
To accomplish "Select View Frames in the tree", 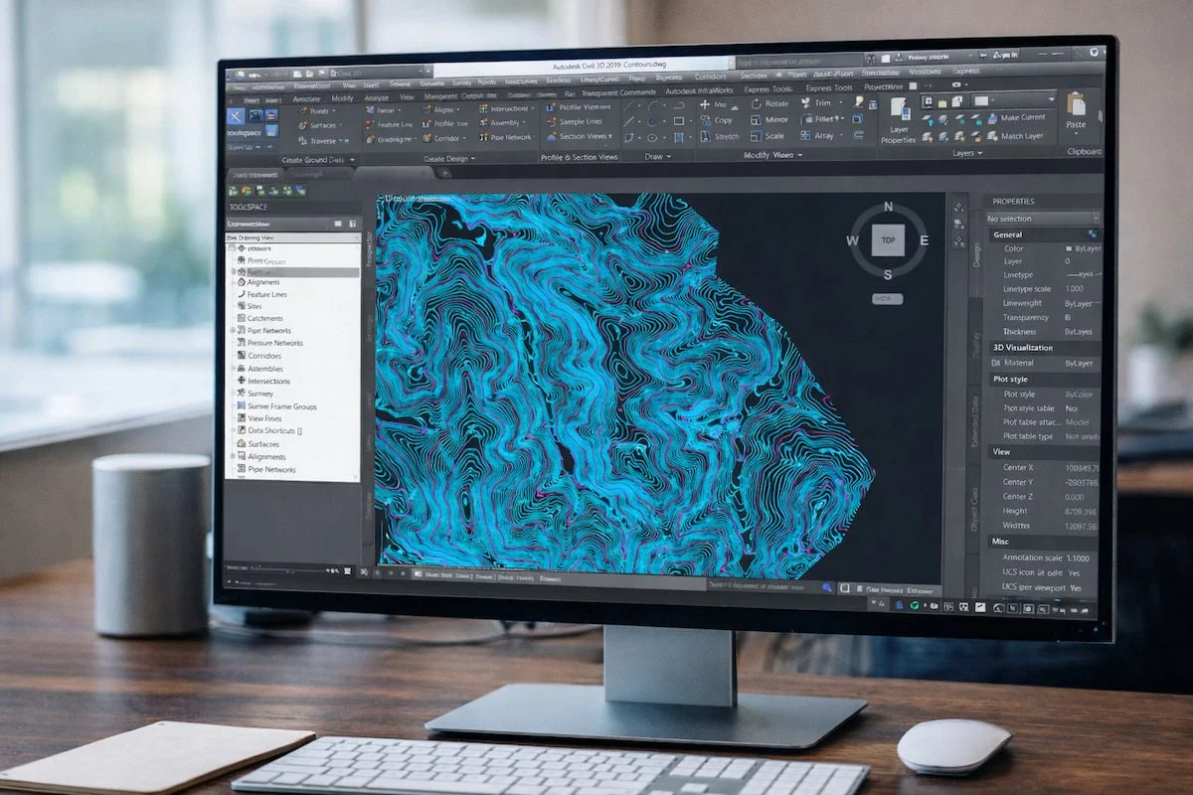I will tap(264, 419).
